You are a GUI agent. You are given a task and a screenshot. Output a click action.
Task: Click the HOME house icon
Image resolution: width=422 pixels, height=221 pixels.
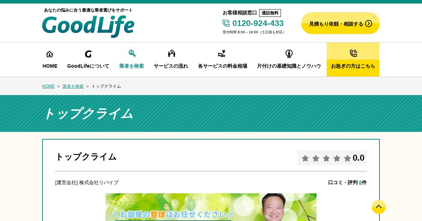click(x=50, y=54)
